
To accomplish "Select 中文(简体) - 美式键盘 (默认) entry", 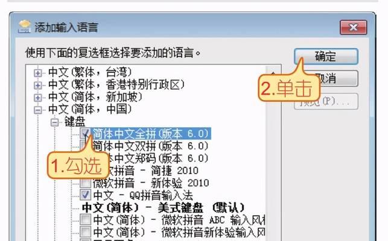I will (163, 208).
